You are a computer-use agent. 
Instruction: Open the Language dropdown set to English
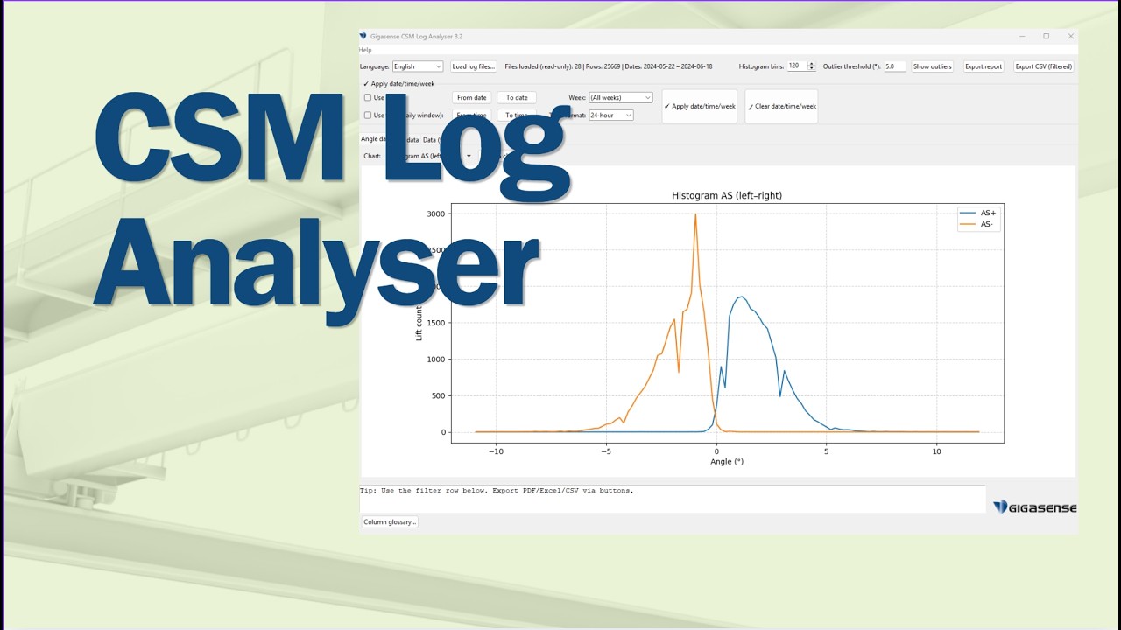pyautogui.click(x=418, y=66)
